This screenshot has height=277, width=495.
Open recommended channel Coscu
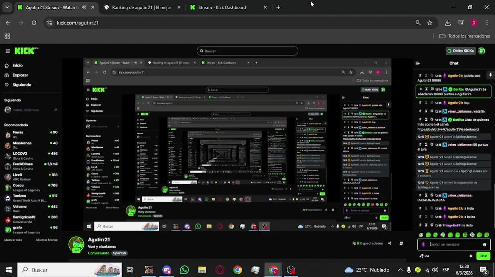pyautogui.click(x=31, y=187)
